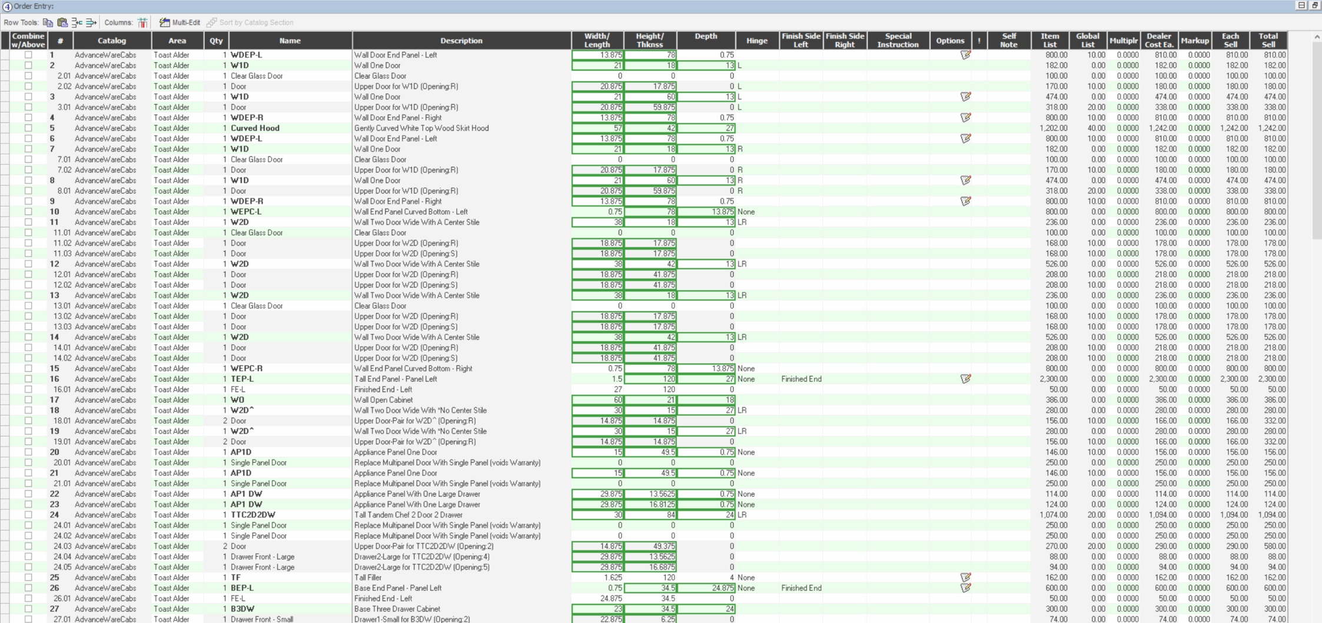Tick Combine w/Above checkbox for row 15 WEPC-R

pos(28,368)
